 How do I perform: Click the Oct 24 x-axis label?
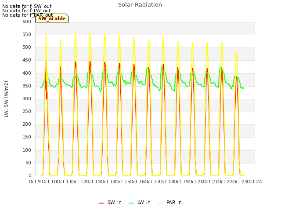point(255,182)
